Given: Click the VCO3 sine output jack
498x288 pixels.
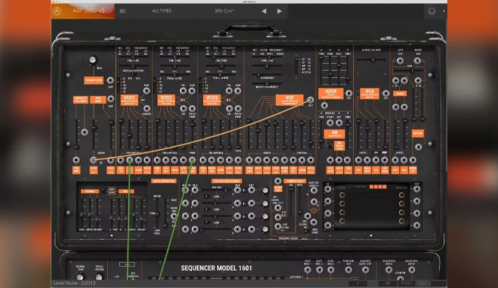Looking at the screenshot, I should point(229,108).
